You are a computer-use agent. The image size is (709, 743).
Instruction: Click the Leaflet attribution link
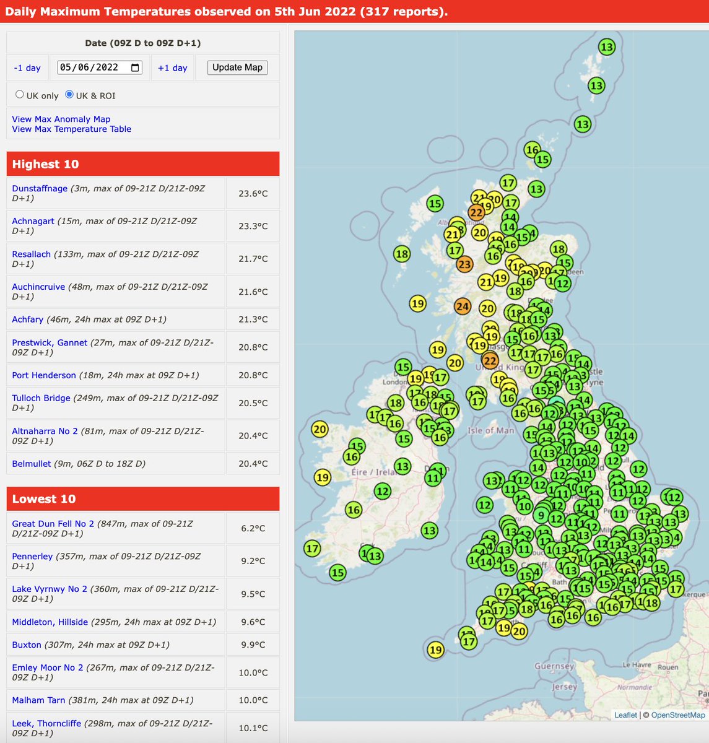point(625,715)
